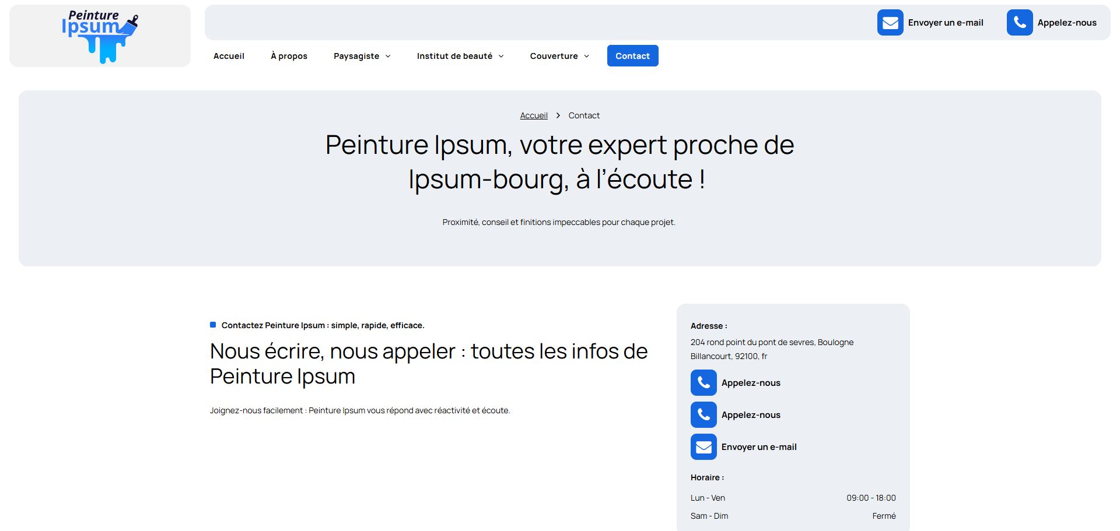The height and width of the screenshot is (531, 1120).
Task: Click the envelope icon above Horaire
Action: tap(703, 447)
